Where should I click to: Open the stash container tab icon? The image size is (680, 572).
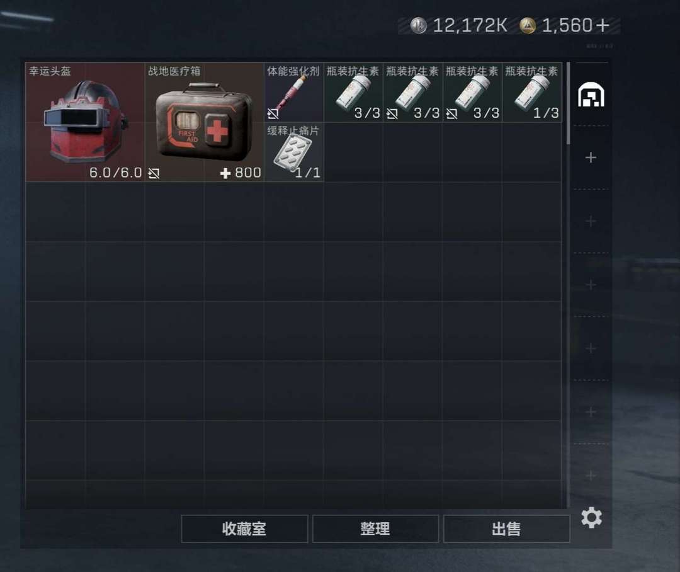click(591, 95)
